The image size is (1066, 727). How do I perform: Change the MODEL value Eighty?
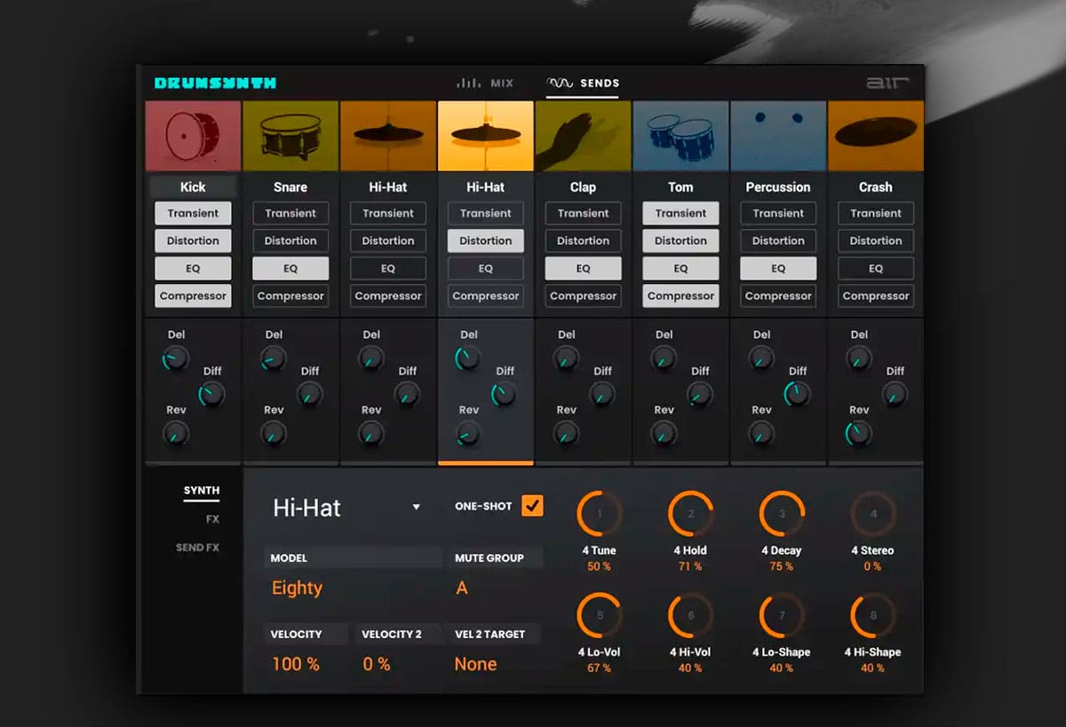298,588
